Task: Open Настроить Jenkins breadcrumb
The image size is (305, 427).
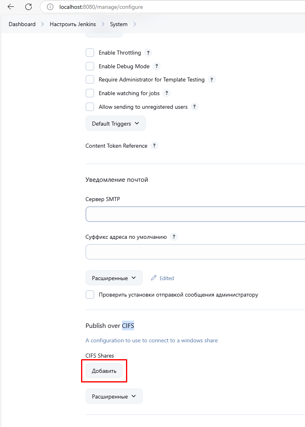Action: click(73, 24)
